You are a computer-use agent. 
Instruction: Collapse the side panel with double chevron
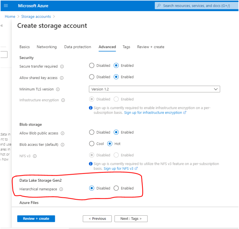[2, 26]
